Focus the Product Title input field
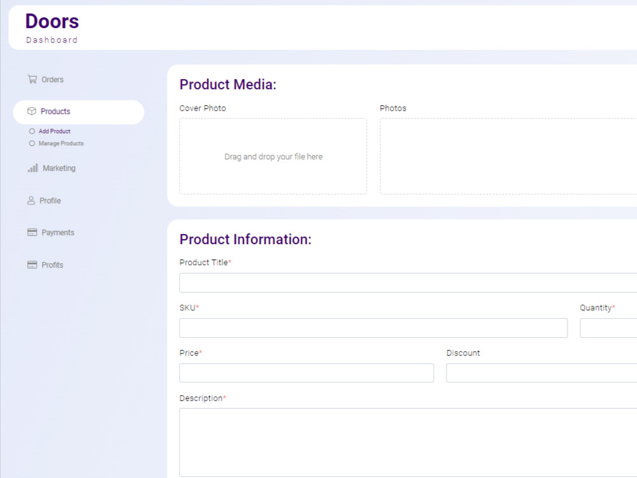 408,282
